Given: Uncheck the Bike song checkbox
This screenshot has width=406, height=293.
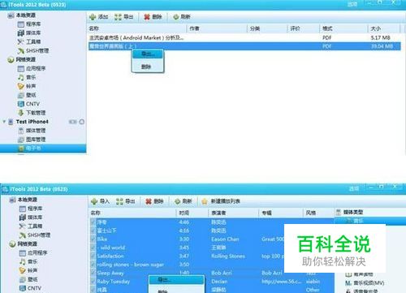Looking at the screenshot, I should (x=93, y=239).
